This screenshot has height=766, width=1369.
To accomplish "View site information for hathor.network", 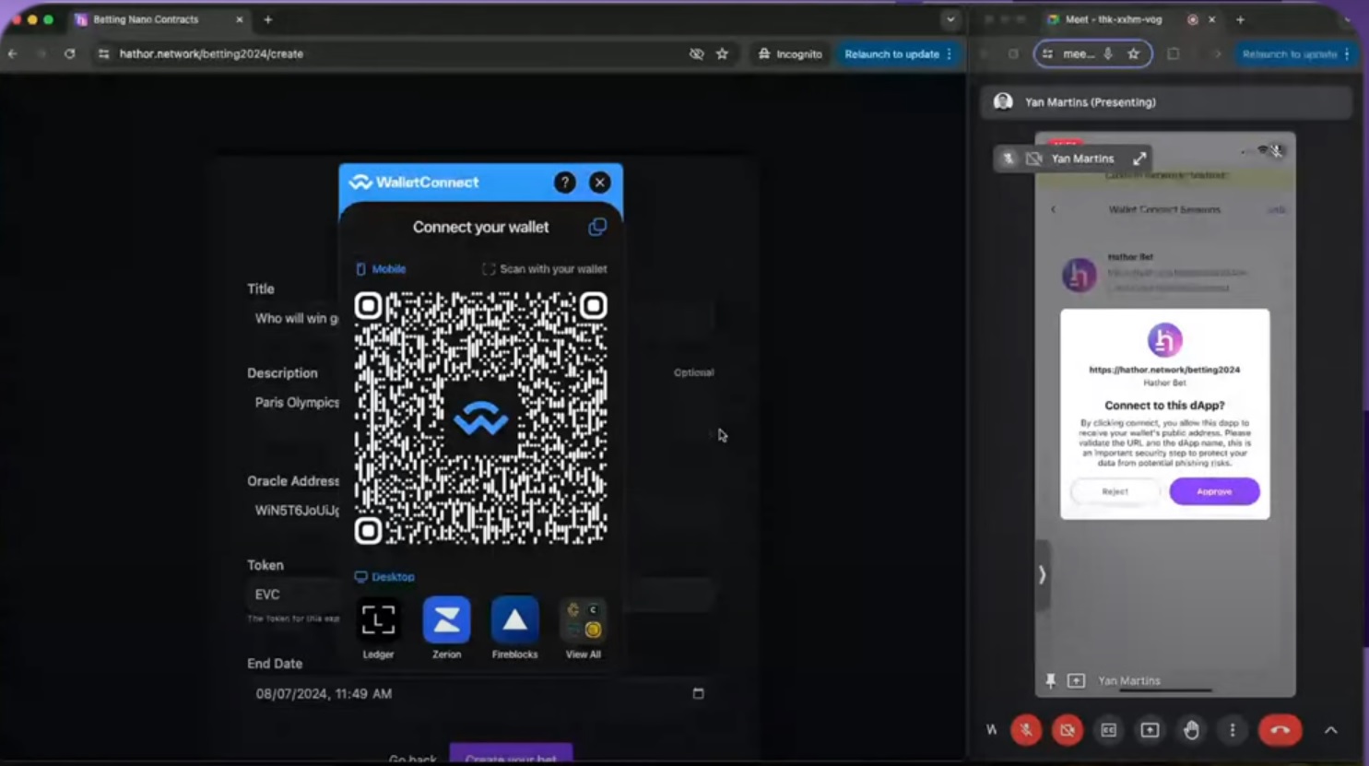I will (103, 53).
